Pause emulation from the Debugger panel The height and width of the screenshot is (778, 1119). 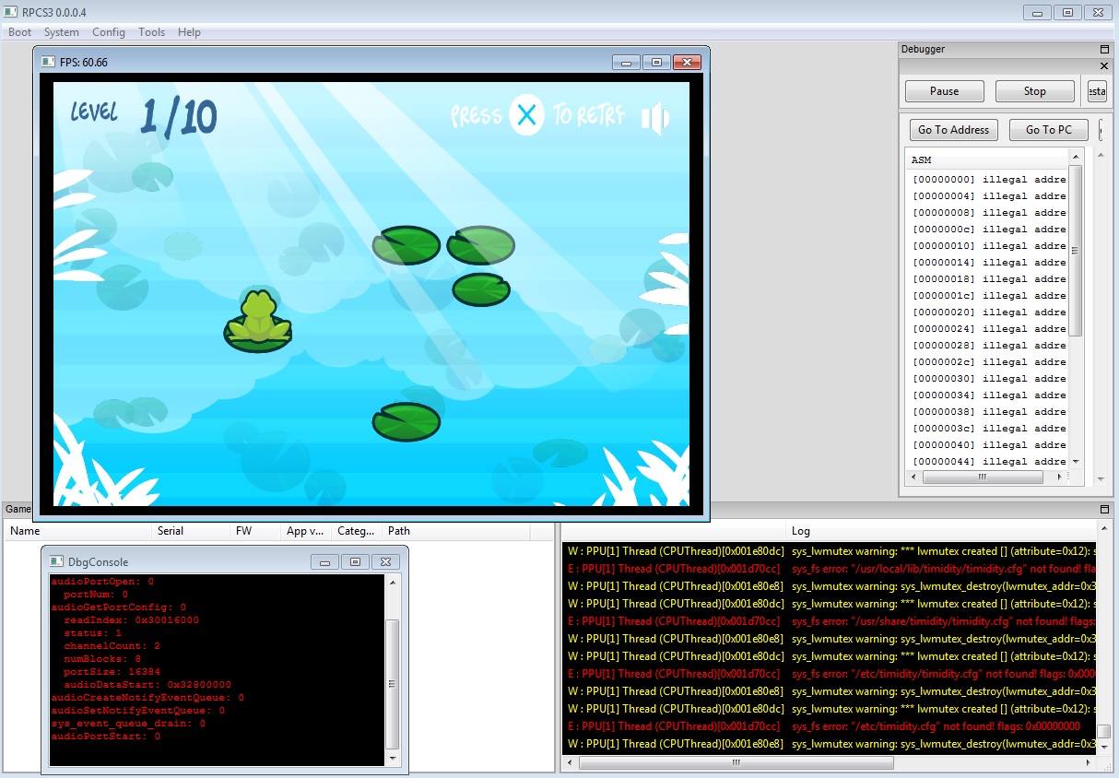click(x=945, y=91)
